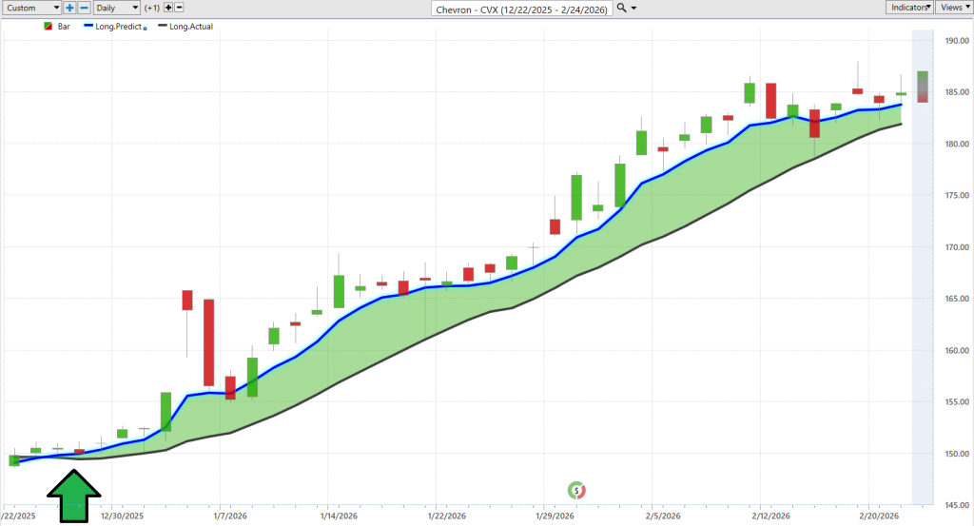Viewport: 974px width, 526px height.
Task: Click the magnifying glass search icon
Action: pyautogui.click(x=621, y=8)
